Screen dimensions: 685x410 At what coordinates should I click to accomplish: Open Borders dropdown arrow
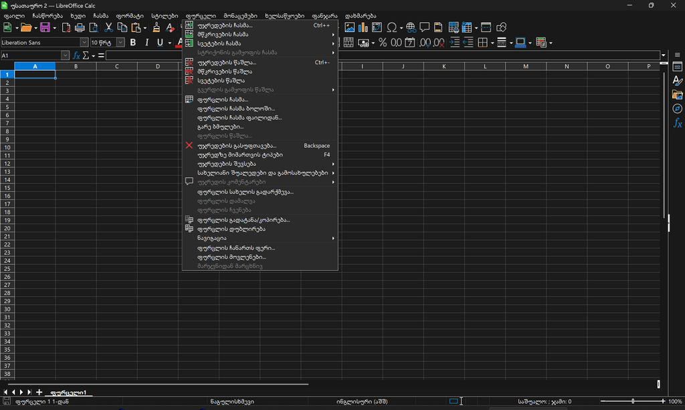492,42
